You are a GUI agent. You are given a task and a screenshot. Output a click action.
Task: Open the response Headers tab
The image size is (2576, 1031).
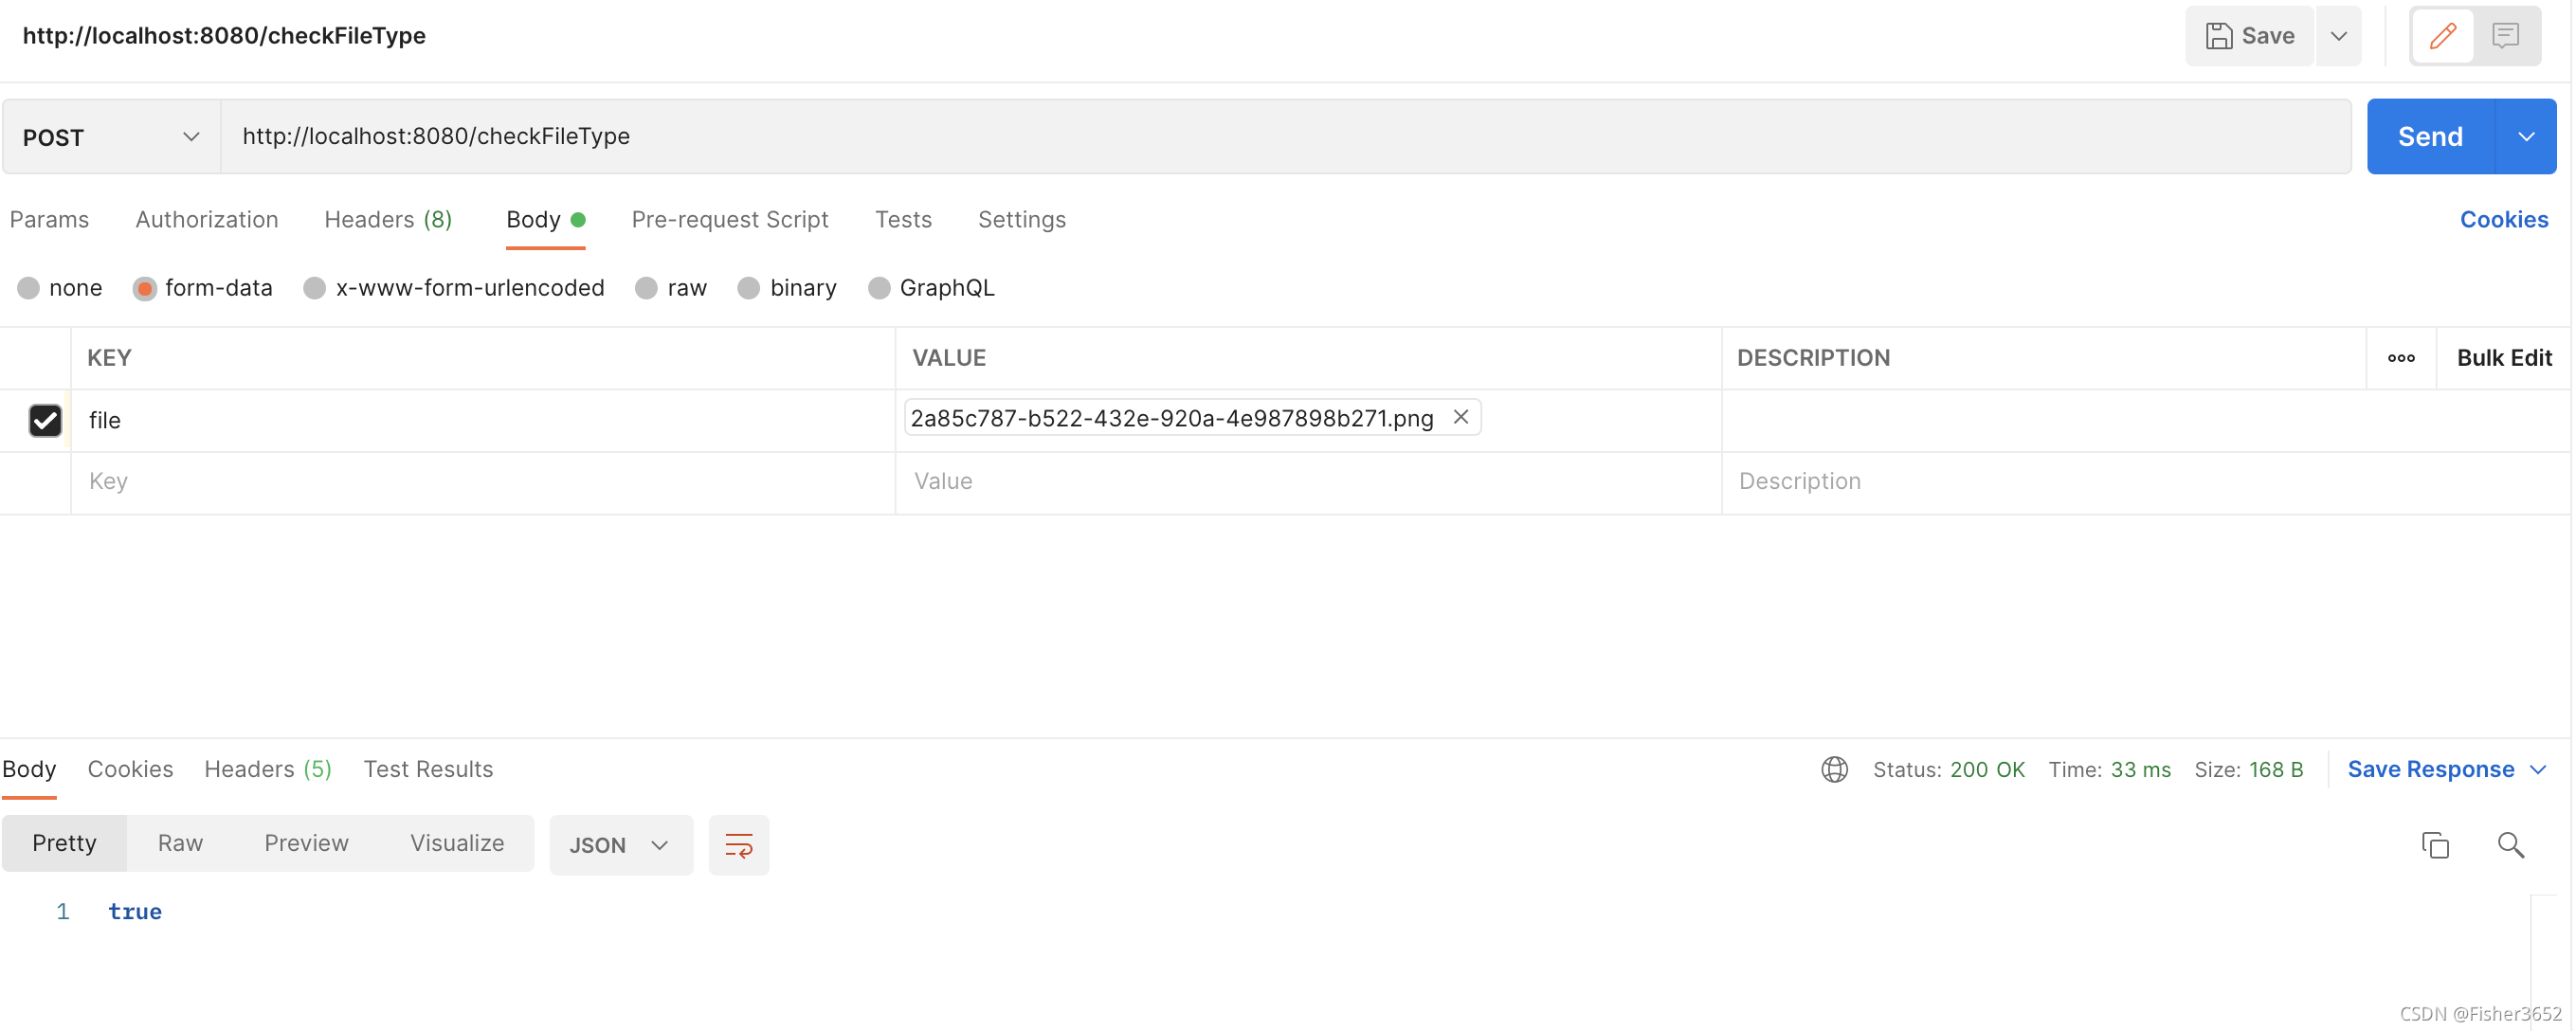point(267,769)
